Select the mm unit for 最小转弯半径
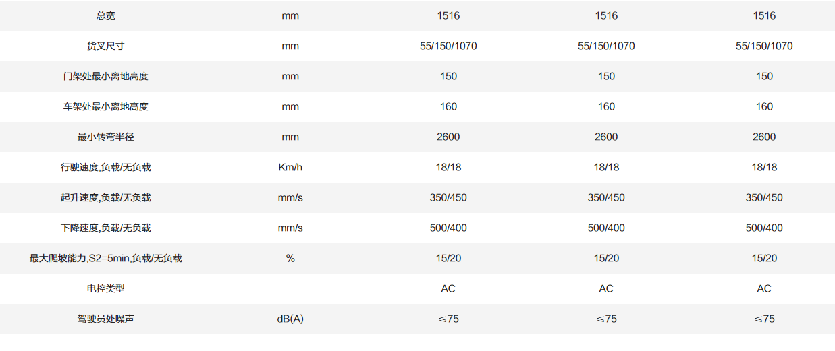835x351 pixels. [290, 137]
